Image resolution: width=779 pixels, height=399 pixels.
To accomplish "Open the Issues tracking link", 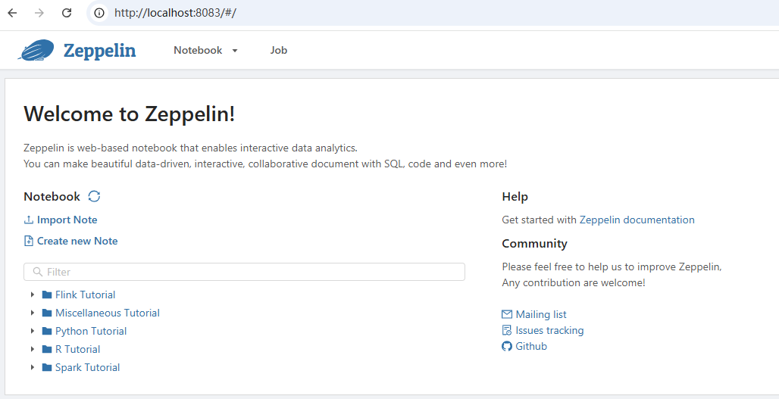I will (549, 330).
